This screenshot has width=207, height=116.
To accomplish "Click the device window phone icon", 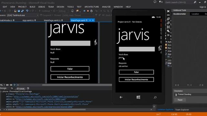I will coord(72,11).
